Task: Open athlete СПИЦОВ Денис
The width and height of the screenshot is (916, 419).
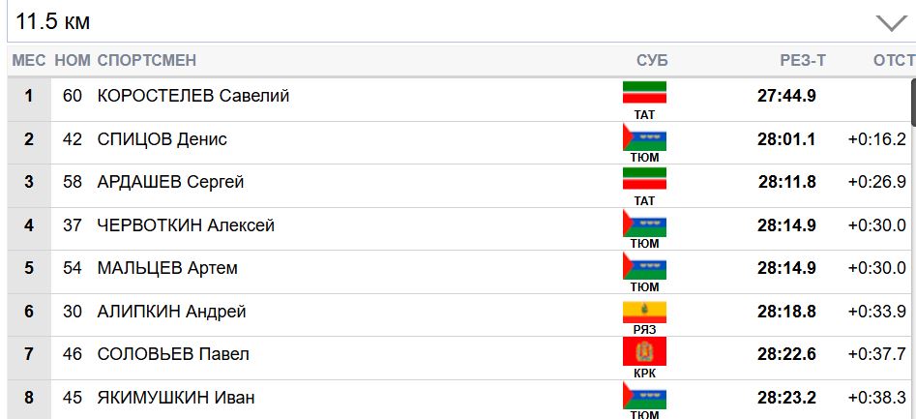Action: pyautogui.click(x=163, y=139)
